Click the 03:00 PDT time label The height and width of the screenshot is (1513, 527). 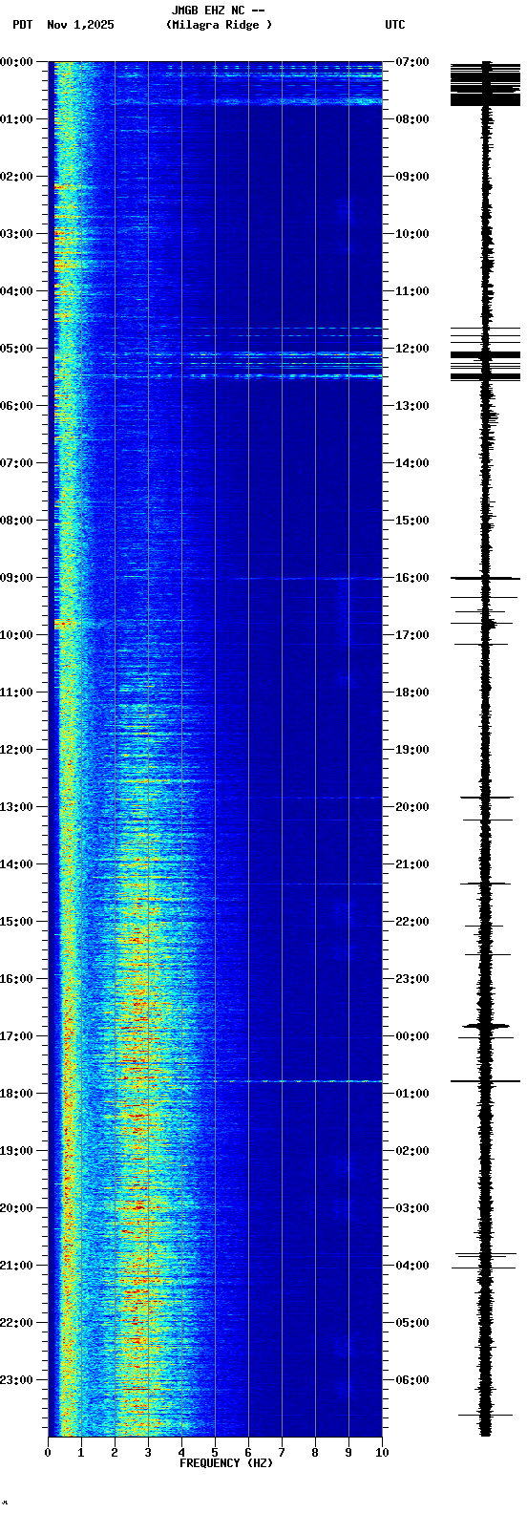point(16,234)
